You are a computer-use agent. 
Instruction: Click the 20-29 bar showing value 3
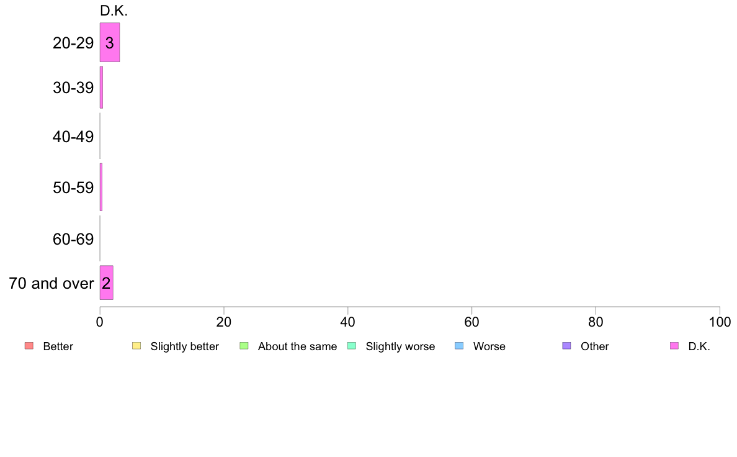(x=110, y=43)
